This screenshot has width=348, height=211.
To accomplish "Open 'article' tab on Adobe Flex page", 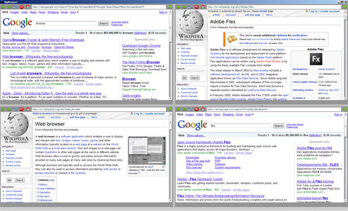I will point(216,15).
